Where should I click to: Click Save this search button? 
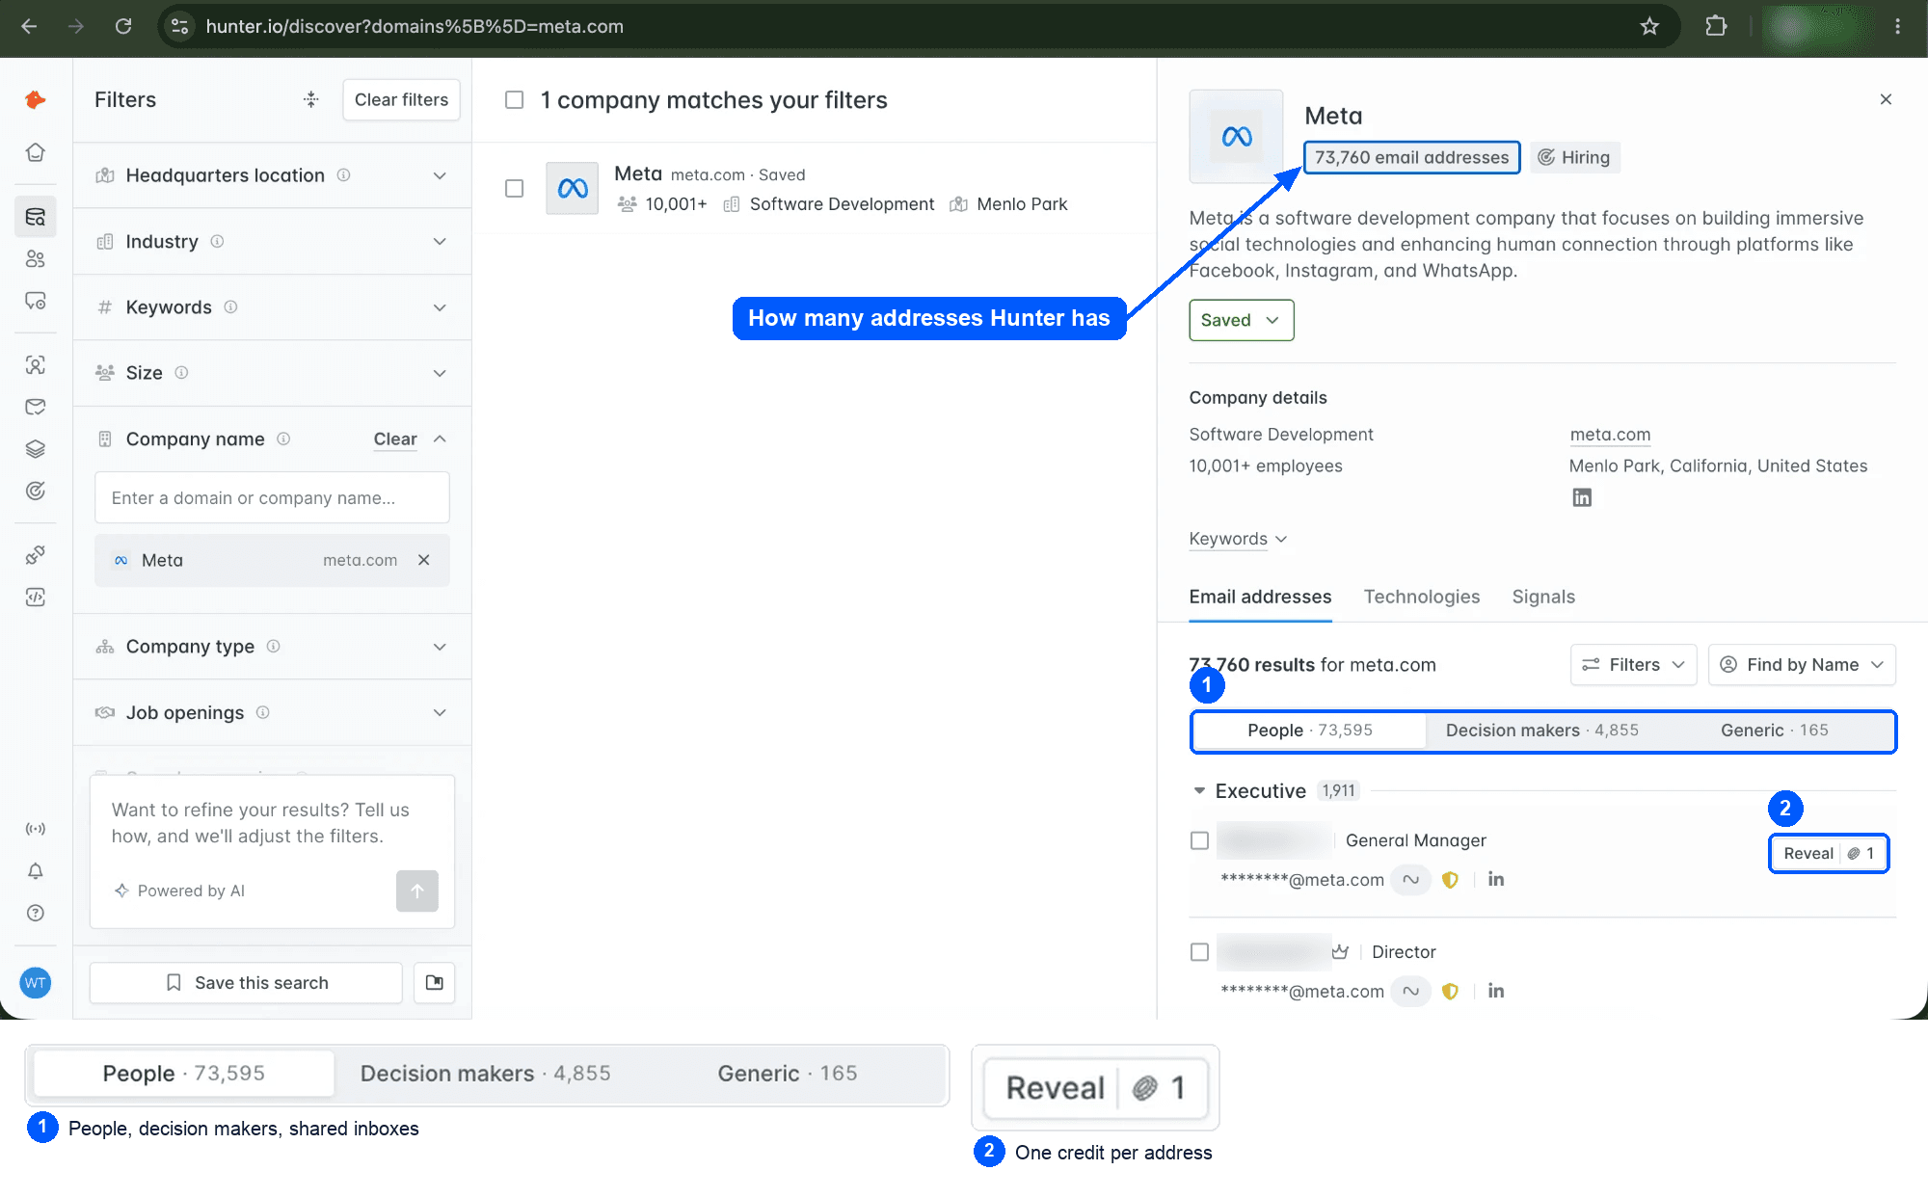246,982
